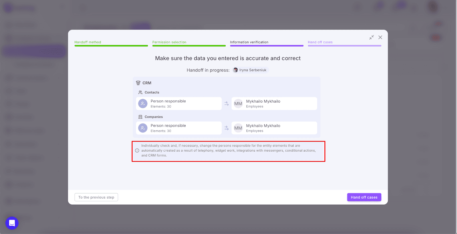The image size is (457, 234).
Task: Open the Handoff method step
Action: point(111,43)
